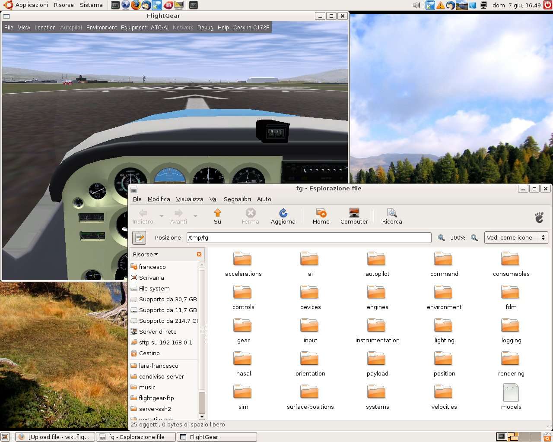Select the autopilot folder icon

[x=377, y=259]
